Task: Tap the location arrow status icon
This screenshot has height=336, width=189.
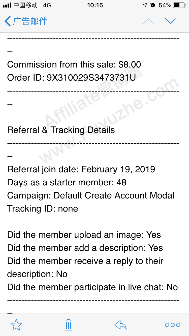Action: [x=145, y=5]
